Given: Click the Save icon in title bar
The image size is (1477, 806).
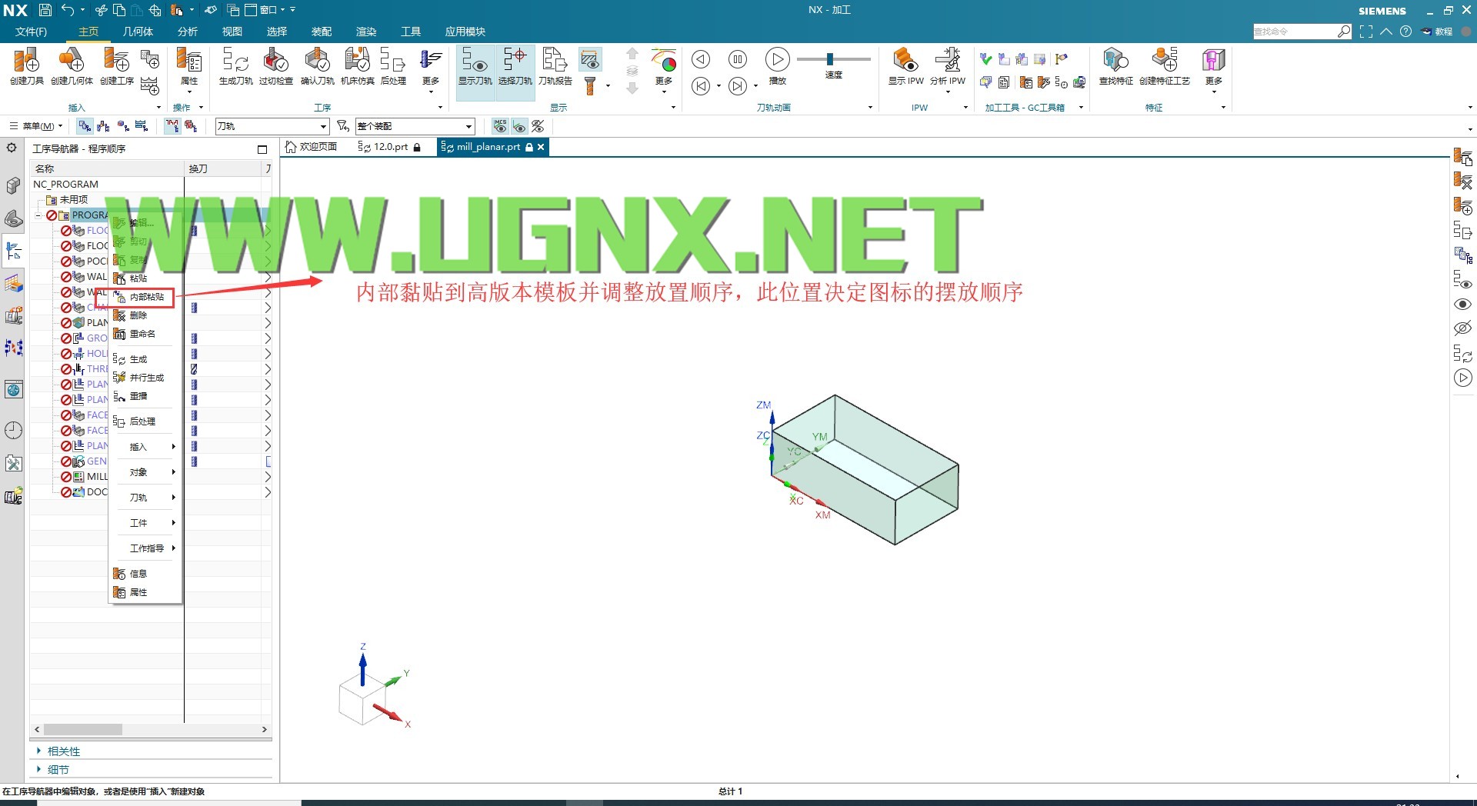Looking at the screenshot, I should click(x=45, y=10).
